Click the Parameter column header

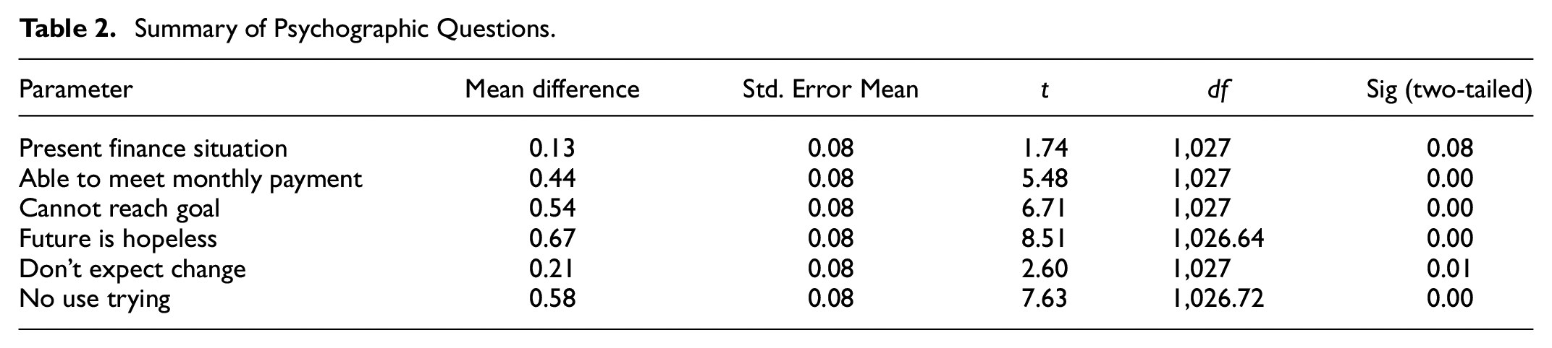pos(76,89)
